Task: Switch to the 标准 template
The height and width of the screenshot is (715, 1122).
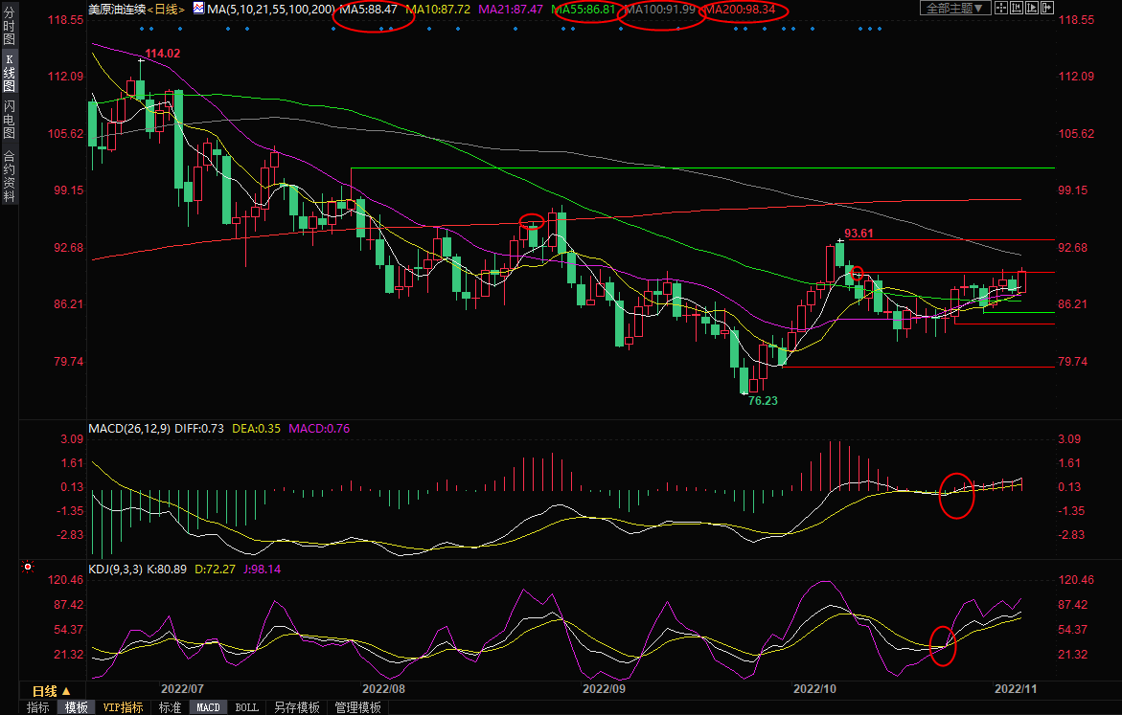Action: pos(170,707)
